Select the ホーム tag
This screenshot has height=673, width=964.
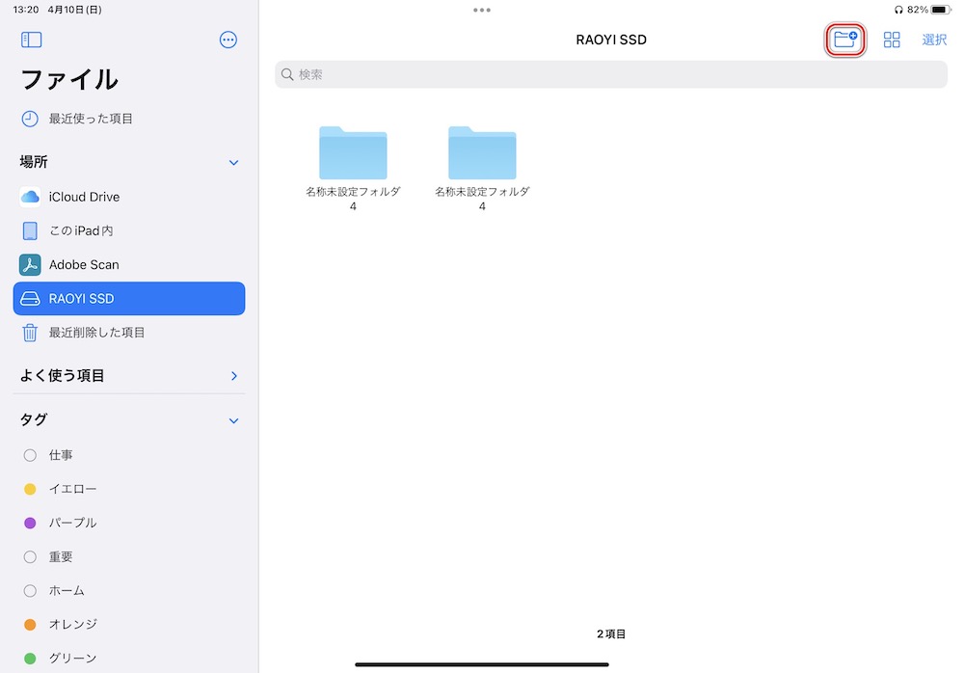[x=129, y=591]
